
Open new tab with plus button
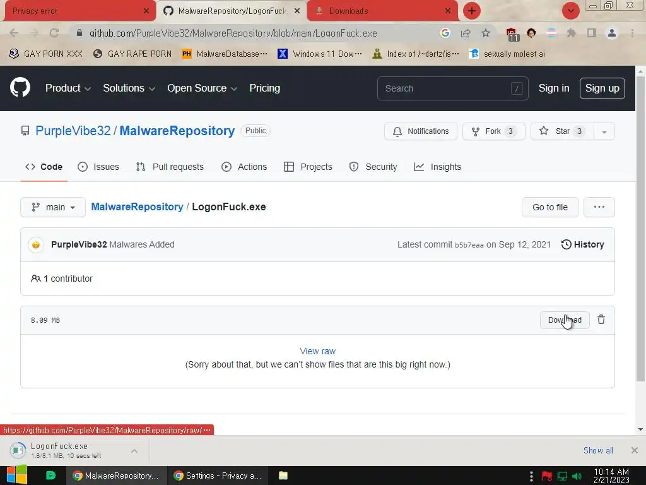(x=472, y=11)
